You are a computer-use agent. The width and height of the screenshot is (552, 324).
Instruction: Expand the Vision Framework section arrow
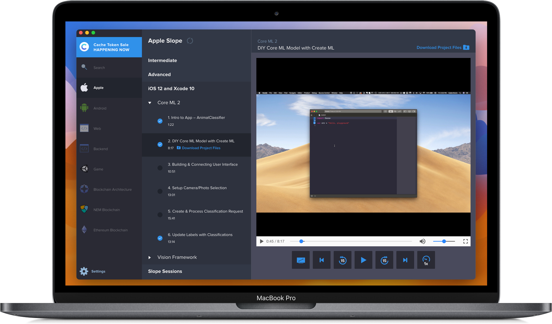(150, 257)
